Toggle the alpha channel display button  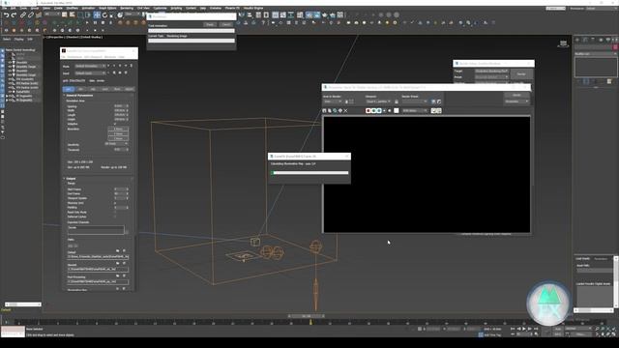pos(385,111)
